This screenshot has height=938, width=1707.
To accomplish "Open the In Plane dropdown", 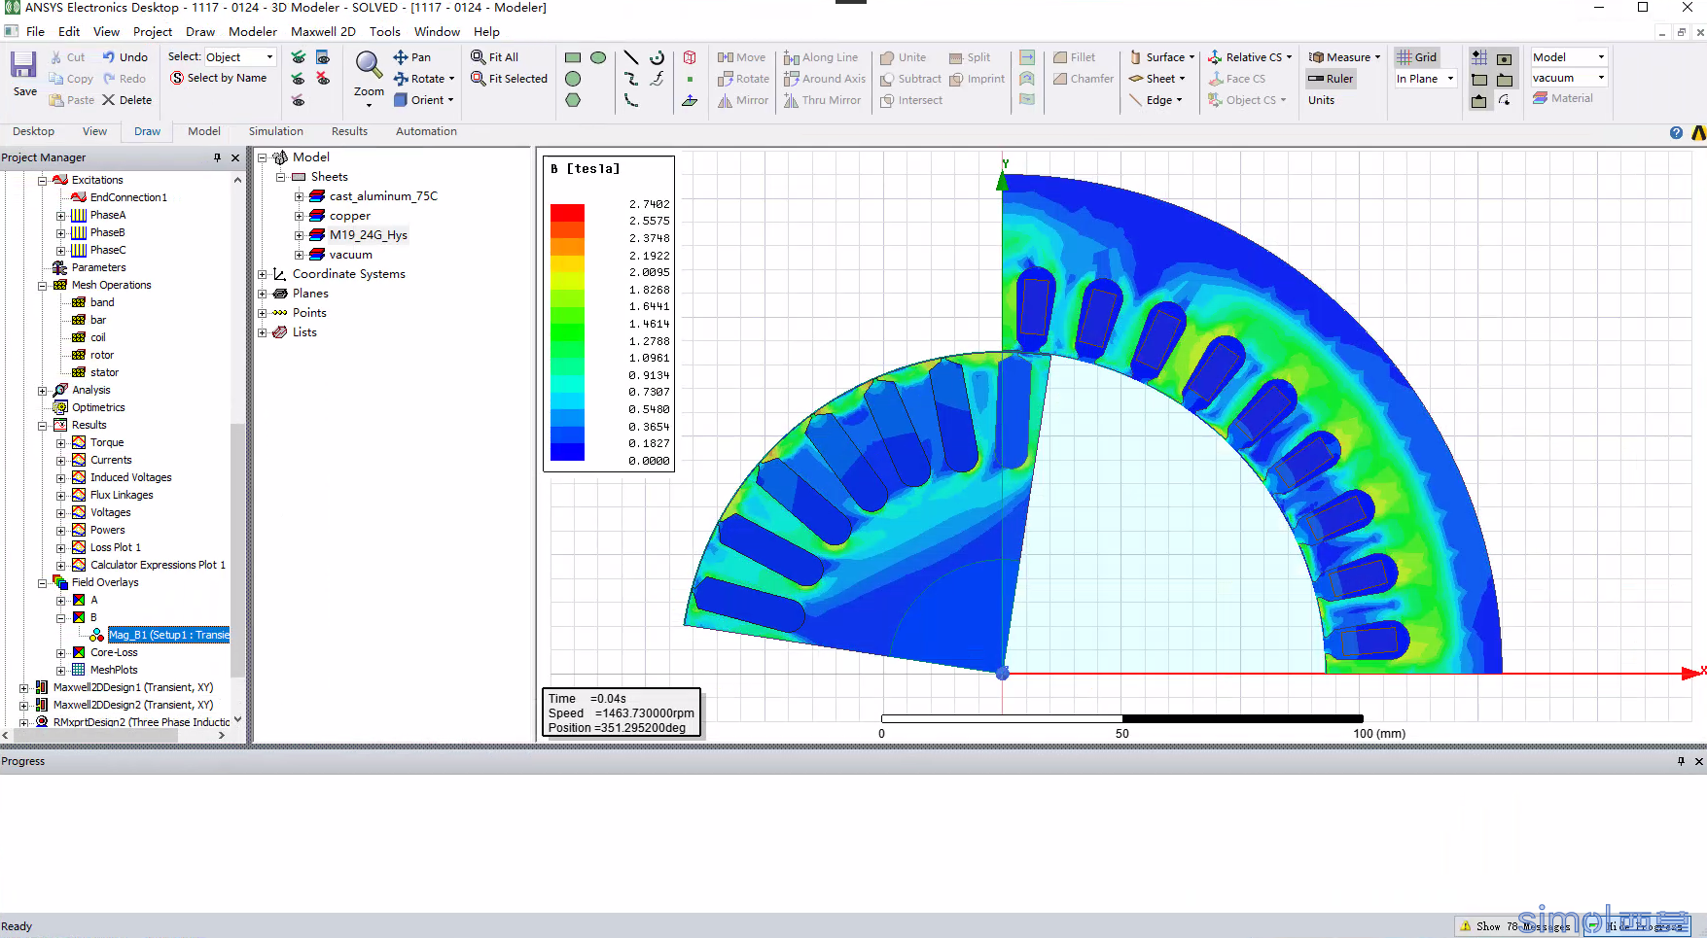I will click(x=1425, y=79).
